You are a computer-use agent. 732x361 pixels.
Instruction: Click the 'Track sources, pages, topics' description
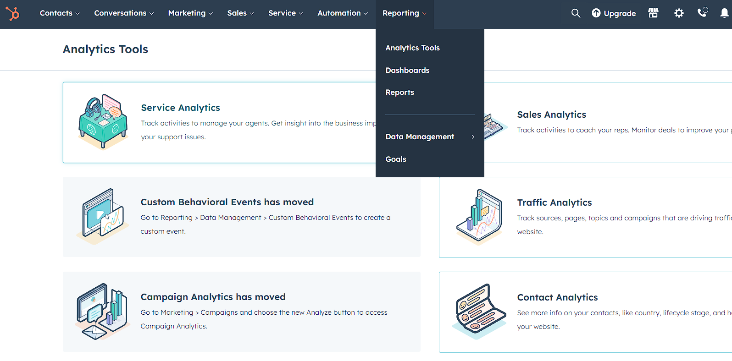pos(624,224)
